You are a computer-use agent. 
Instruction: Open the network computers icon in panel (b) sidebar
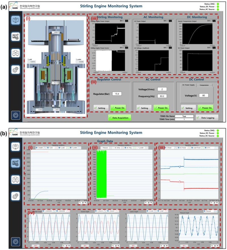(16, 180)
